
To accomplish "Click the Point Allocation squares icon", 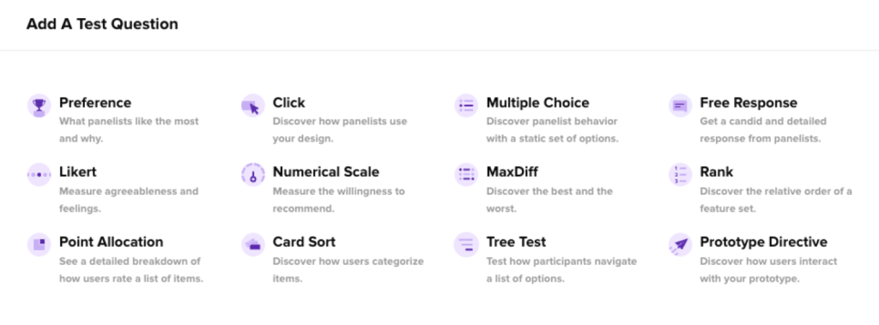I will pyautogui.click(x=39, y=245).
